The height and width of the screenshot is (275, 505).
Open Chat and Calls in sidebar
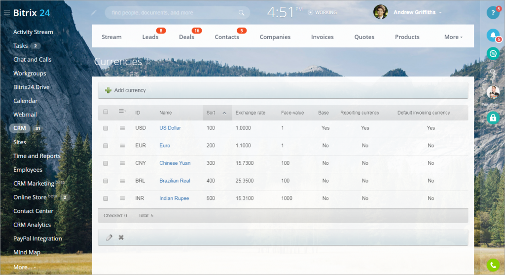tap(32, 60)
